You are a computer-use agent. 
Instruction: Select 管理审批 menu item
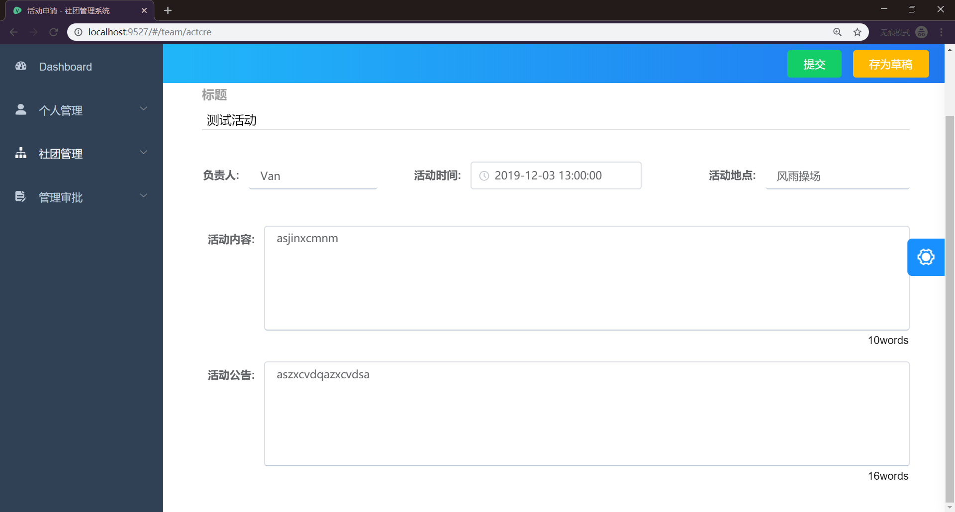(82, 197)
